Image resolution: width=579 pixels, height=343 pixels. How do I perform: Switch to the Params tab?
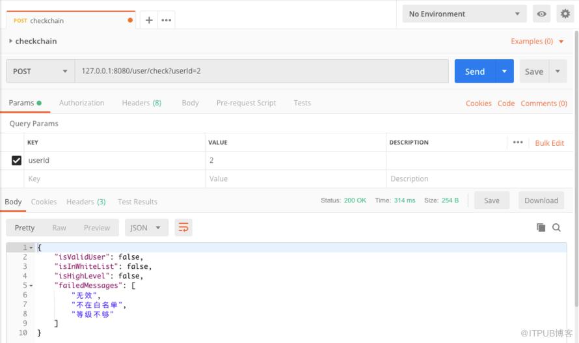(x=25, y=103)
